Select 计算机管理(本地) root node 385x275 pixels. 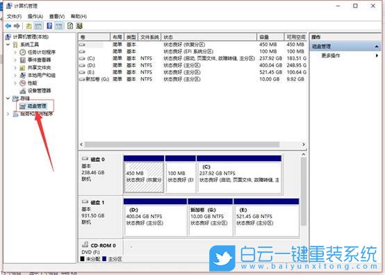click(31, 37)
